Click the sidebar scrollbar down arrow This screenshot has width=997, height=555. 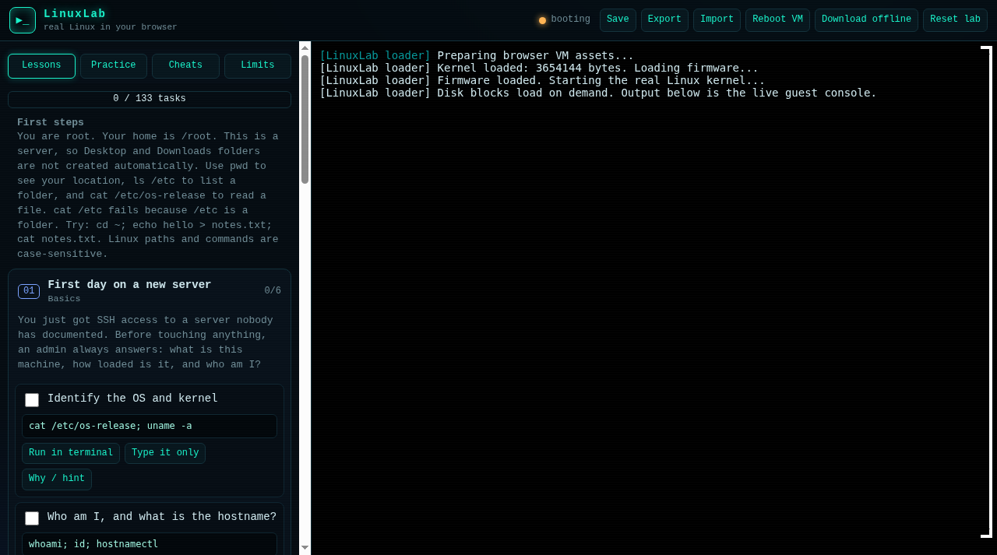[305, 548]
